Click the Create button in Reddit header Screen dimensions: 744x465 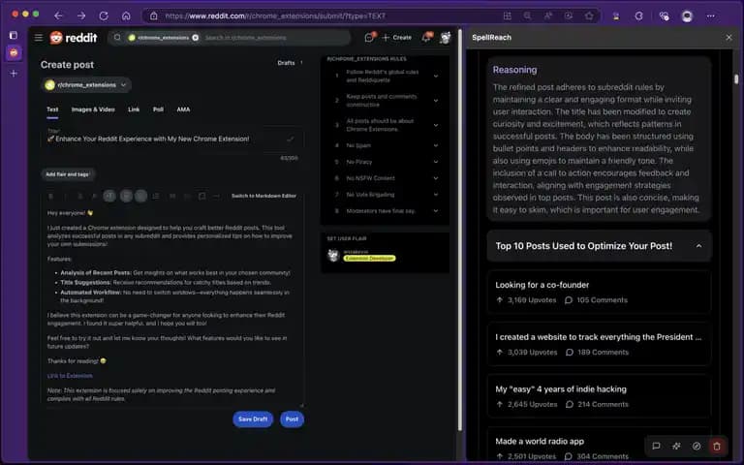pos(396,38)
